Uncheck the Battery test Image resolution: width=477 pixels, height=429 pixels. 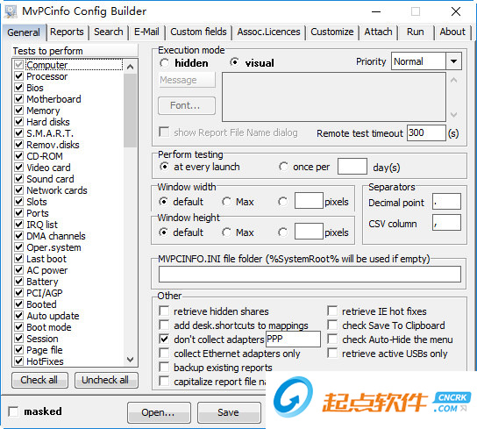[19, 282]
